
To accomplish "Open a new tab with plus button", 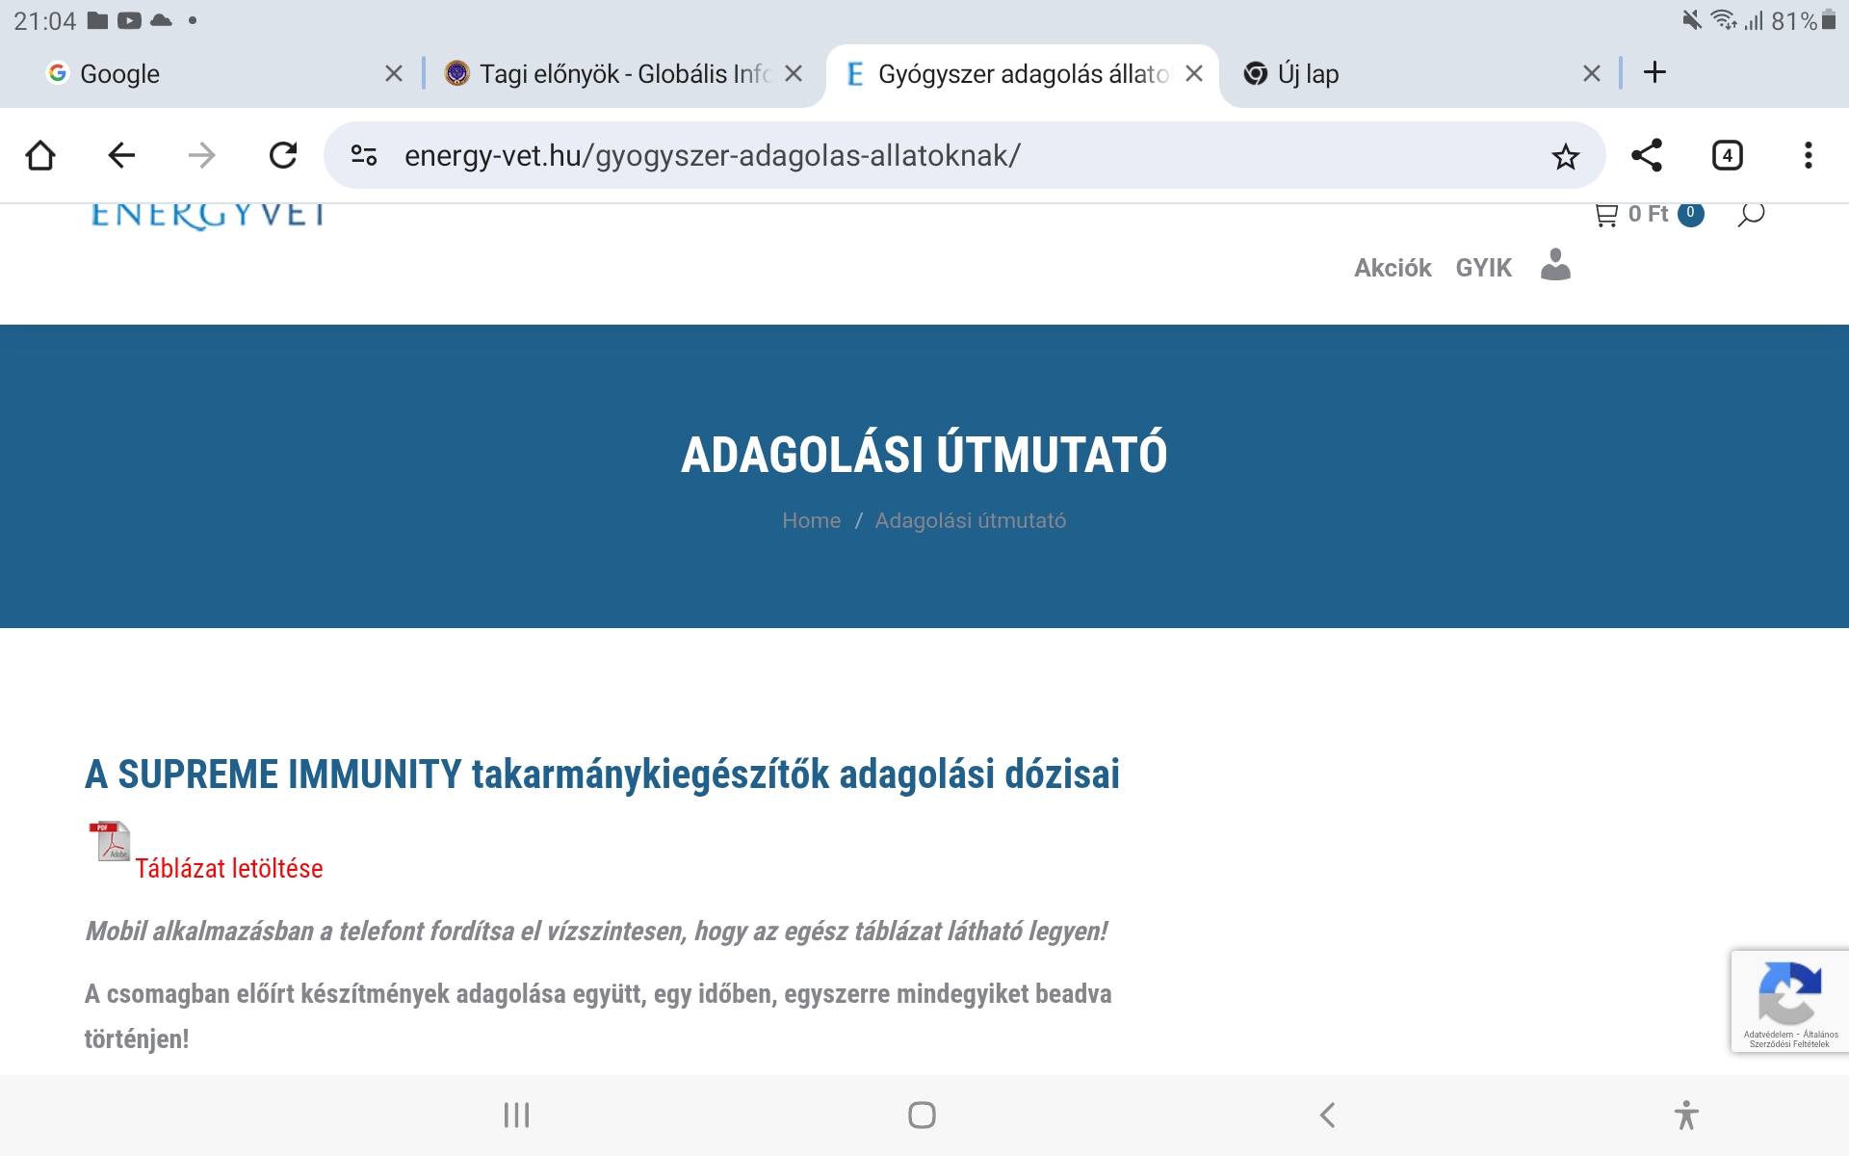I will (x=1654, y=72).
